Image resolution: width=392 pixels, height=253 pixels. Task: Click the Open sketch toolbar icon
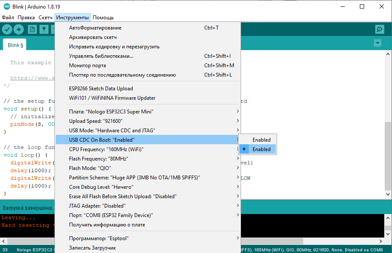44,29
